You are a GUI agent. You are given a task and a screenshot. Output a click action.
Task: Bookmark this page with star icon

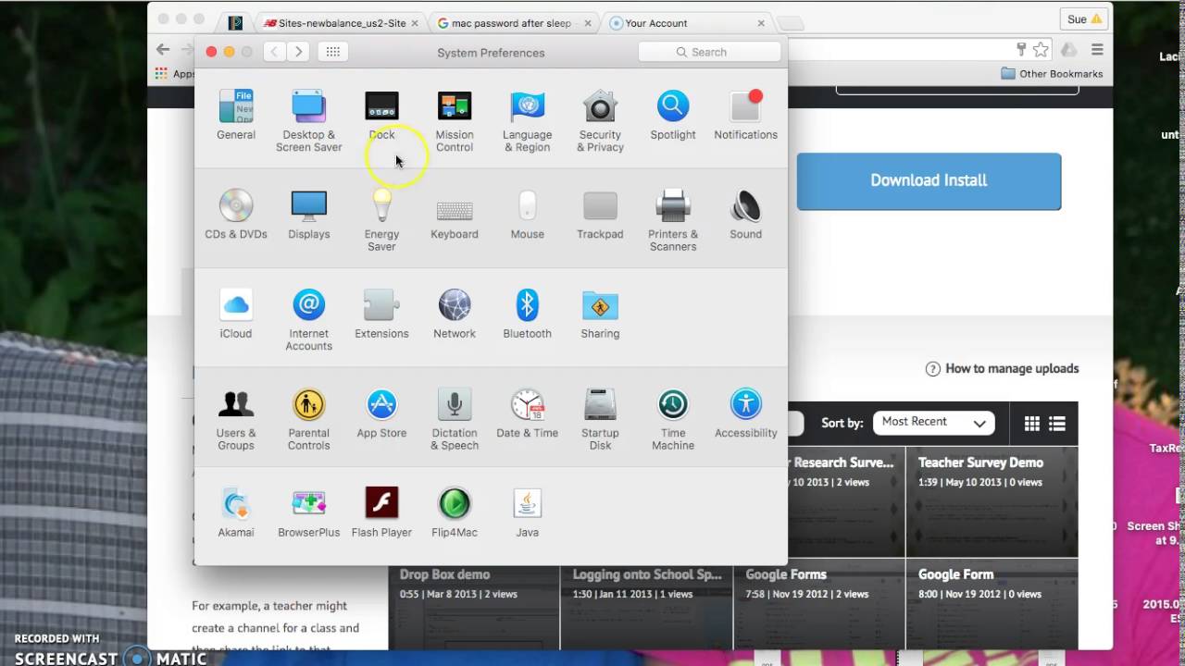pyautogui.click(x=1042, y=50)
